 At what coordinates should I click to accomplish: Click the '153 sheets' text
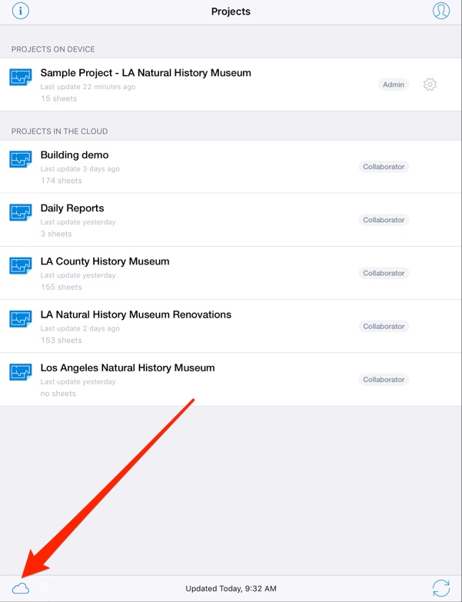(61, 340)
